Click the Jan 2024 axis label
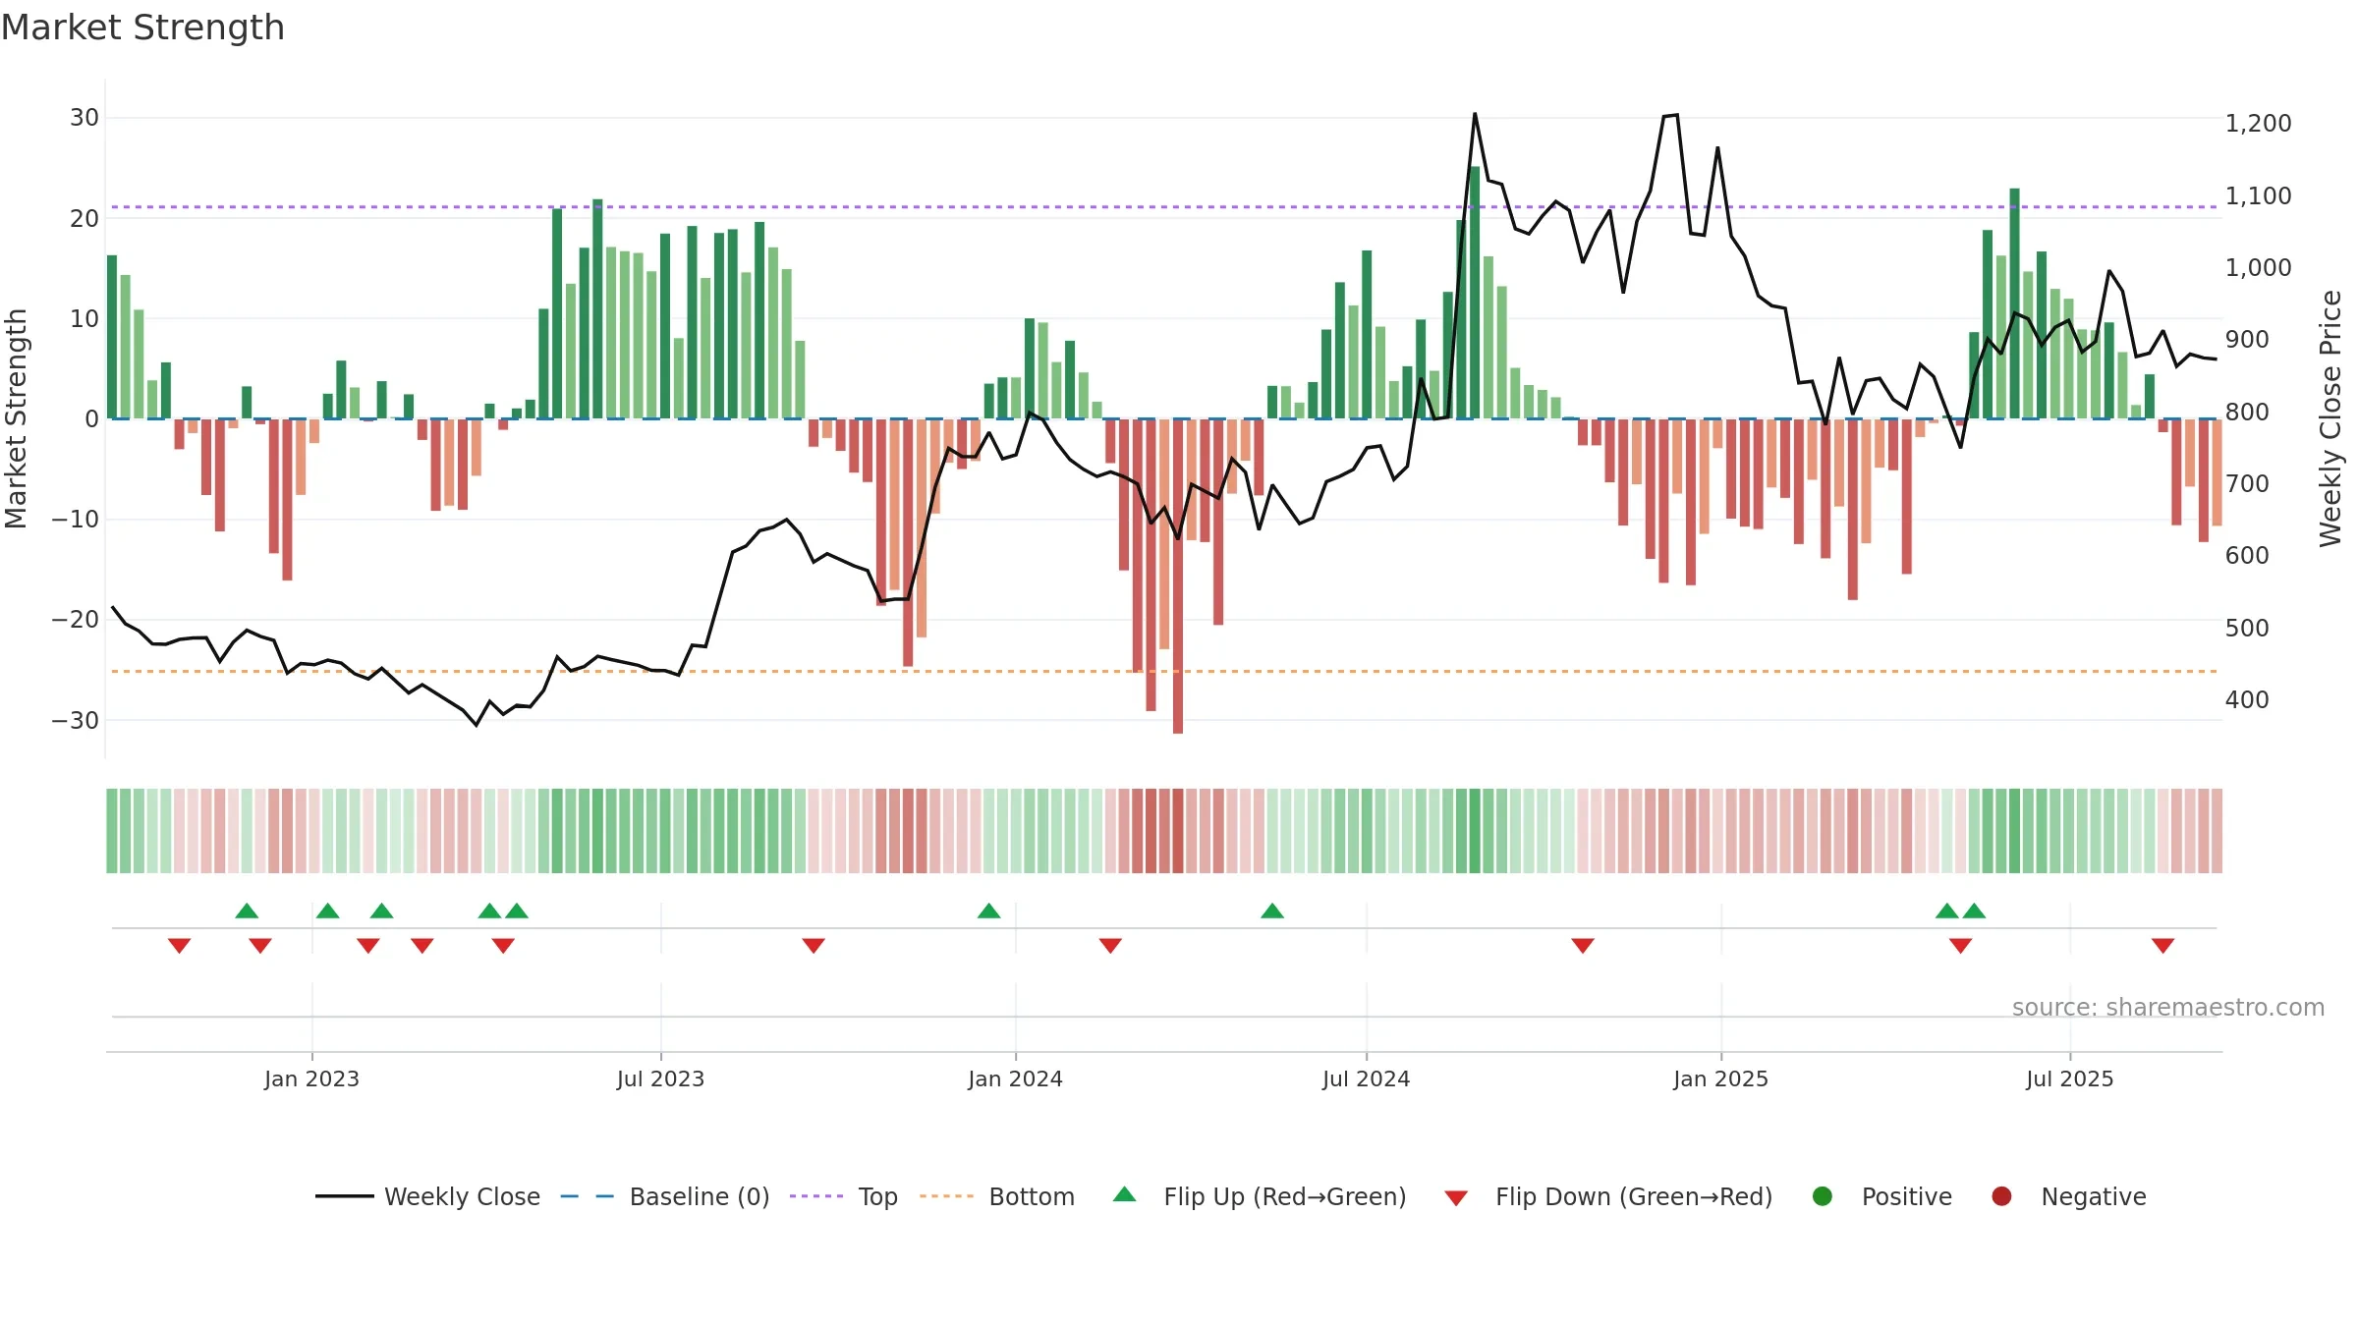Viewport: 2358px width, 1326px height. (x=1015, y=1078)
